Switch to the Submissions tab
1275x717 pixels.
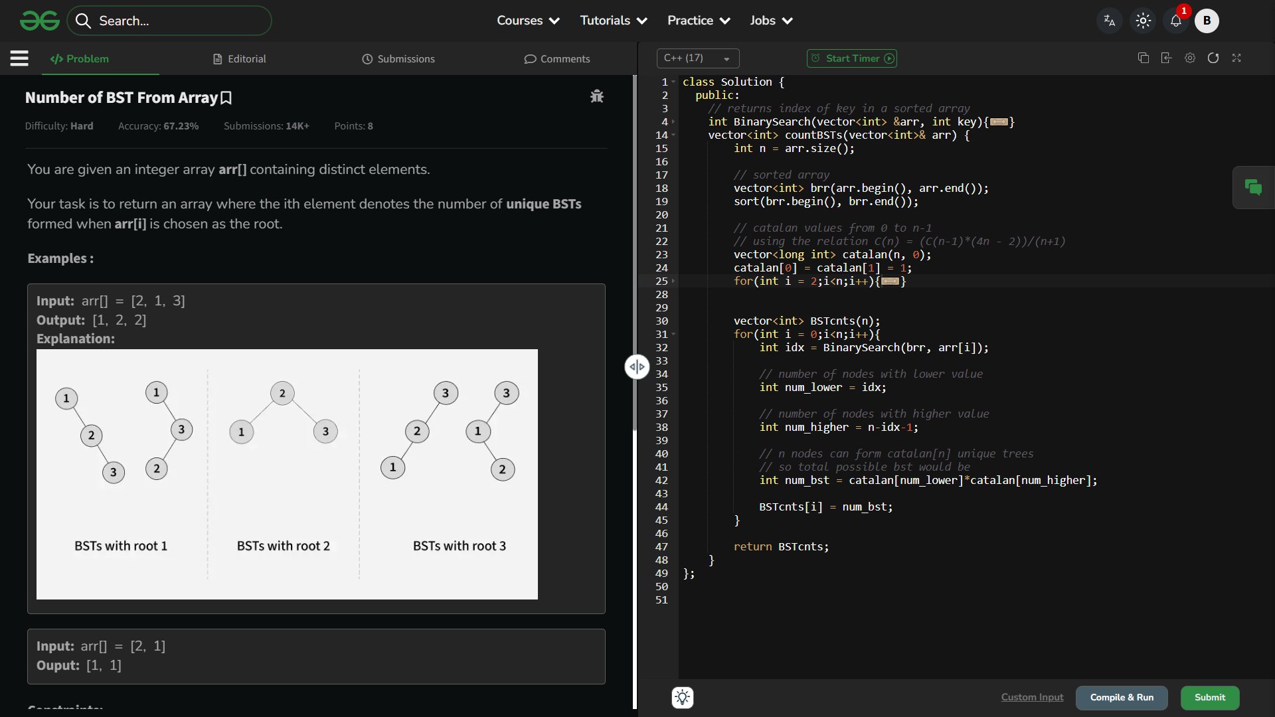tap(398, 59)
